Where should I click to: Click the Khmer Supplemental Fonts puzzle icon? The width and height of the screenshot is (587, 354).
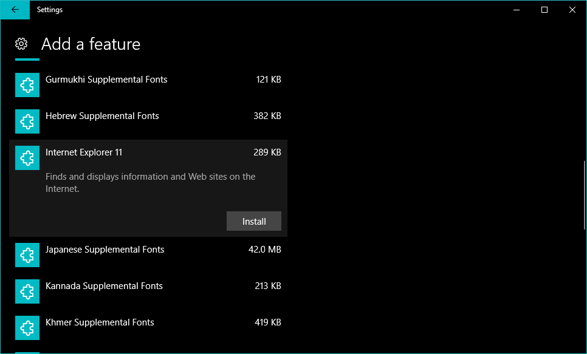tap(27, 328)
